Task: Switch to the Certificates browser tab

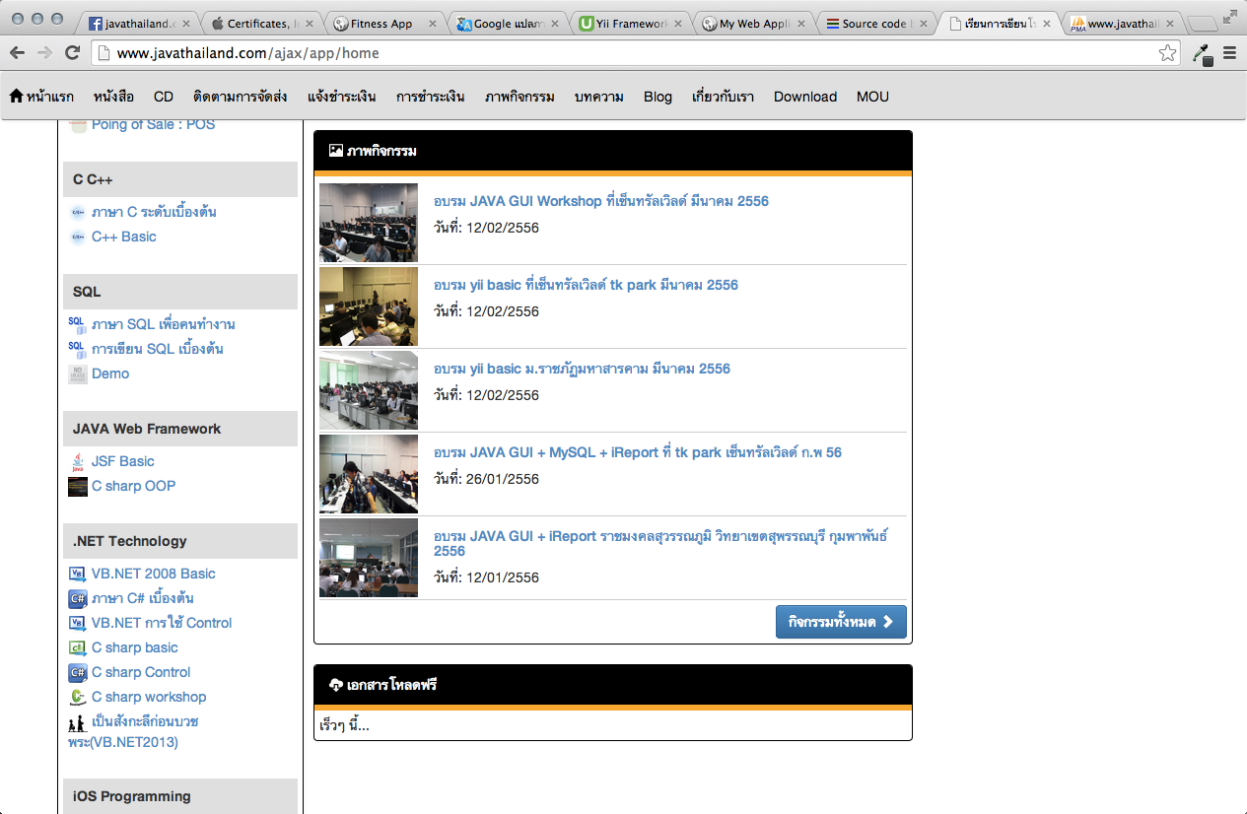Action: pyautogui.click(x=263, y=24)
